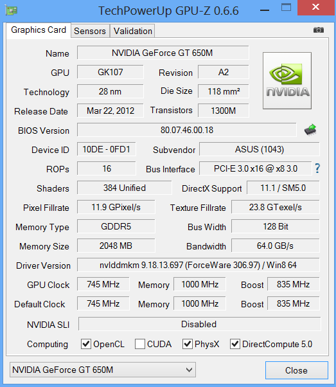Click the Close button

coord(297,370)
